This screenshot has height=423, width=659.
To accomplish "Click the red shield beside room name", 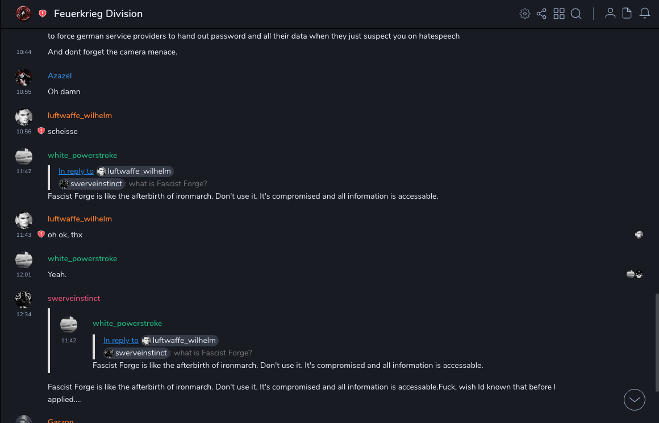I will click(x=43, y=14).
